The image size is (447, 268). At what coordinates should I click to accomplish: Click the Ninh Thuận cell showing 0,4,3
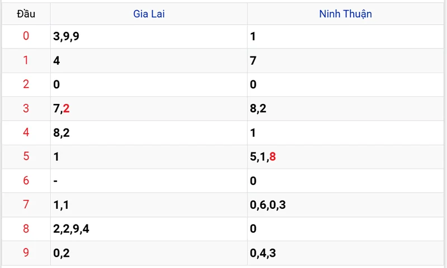pos(263,253)
